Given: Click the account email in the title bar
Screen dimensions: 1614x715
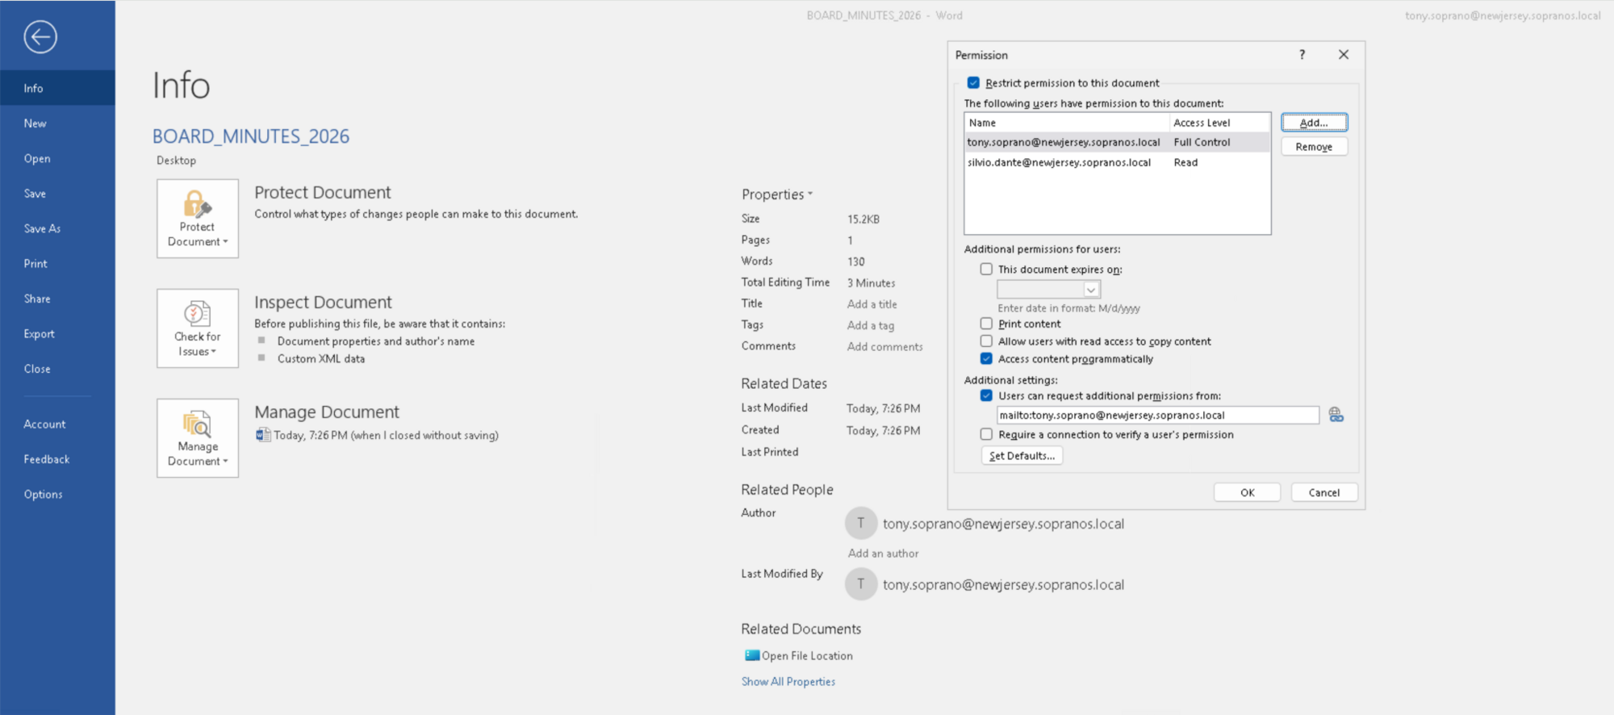Looking at the screenshot, I should (1503, 15).
